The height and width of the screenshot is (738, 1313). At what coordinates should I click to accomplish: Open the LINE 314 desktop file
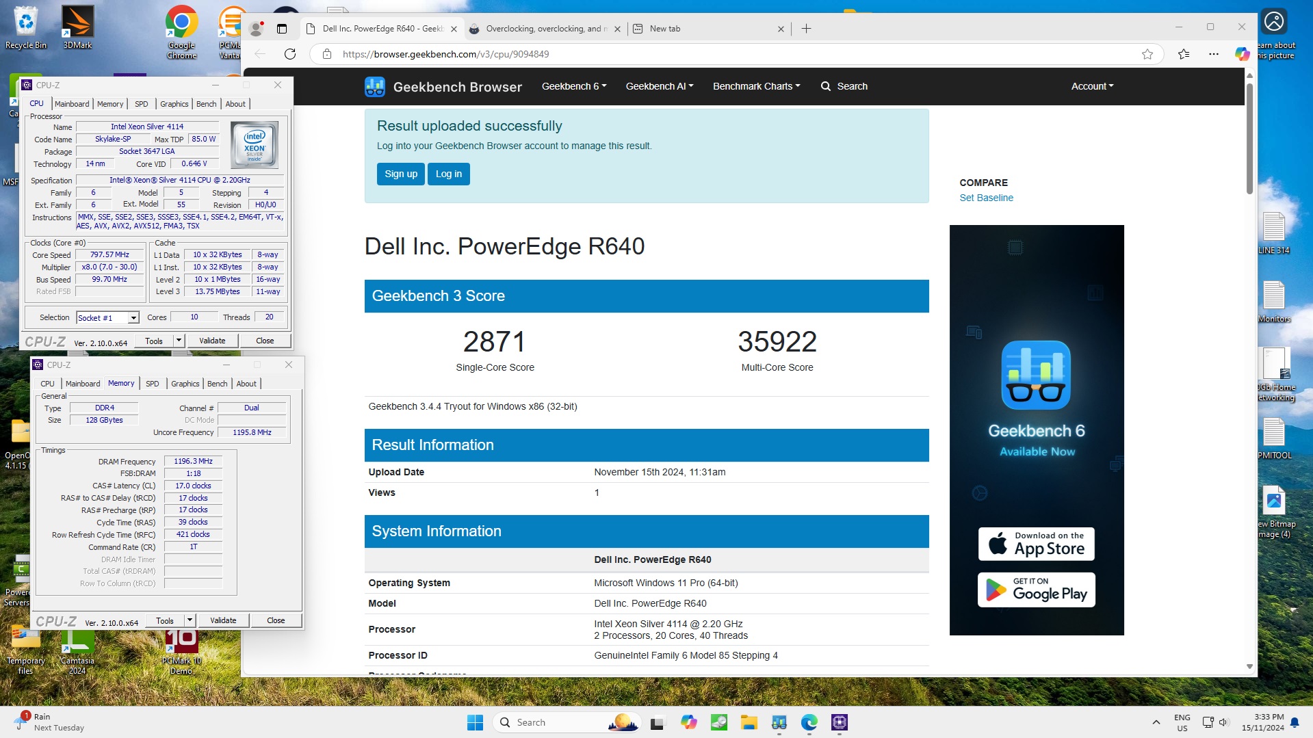pyautogui.click(x=1274, y=233)
